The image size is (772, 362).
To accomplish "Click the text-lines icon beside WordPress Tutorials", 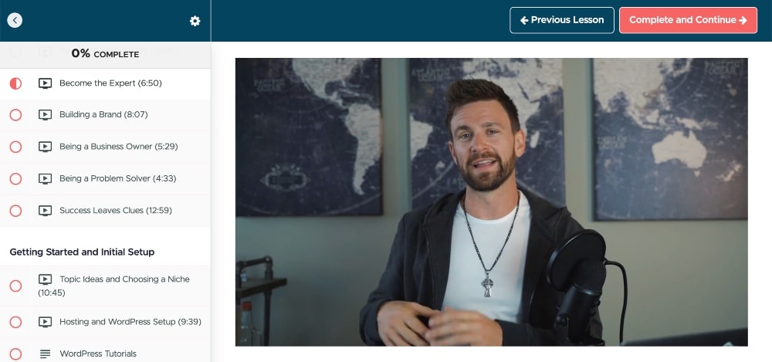I will (45, 354).
